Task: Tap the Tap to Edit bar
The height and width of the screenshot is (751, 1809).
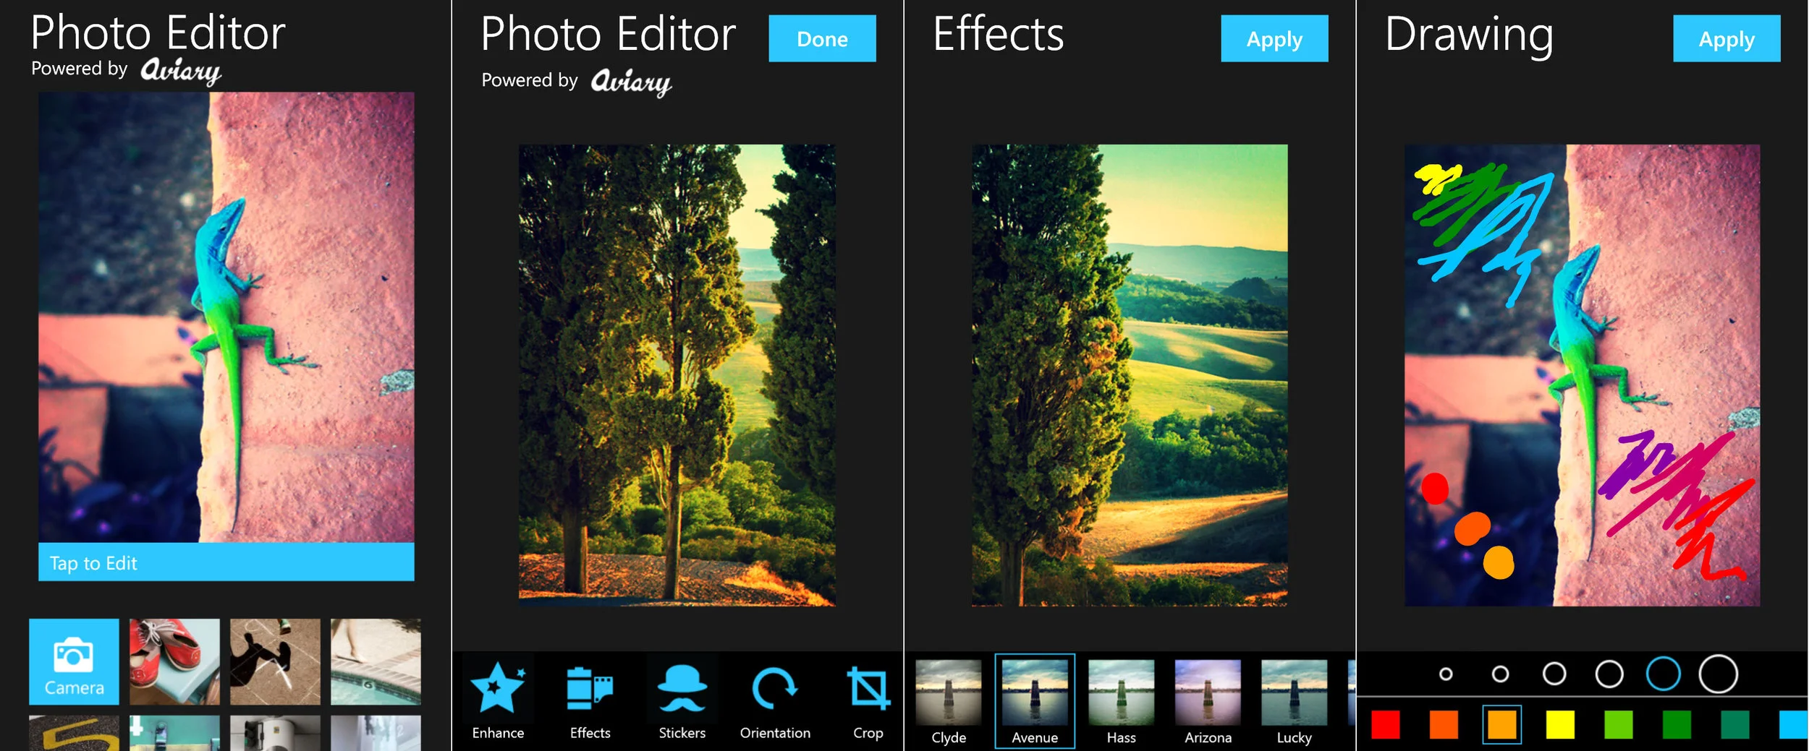Action: [x=226, y=562]
